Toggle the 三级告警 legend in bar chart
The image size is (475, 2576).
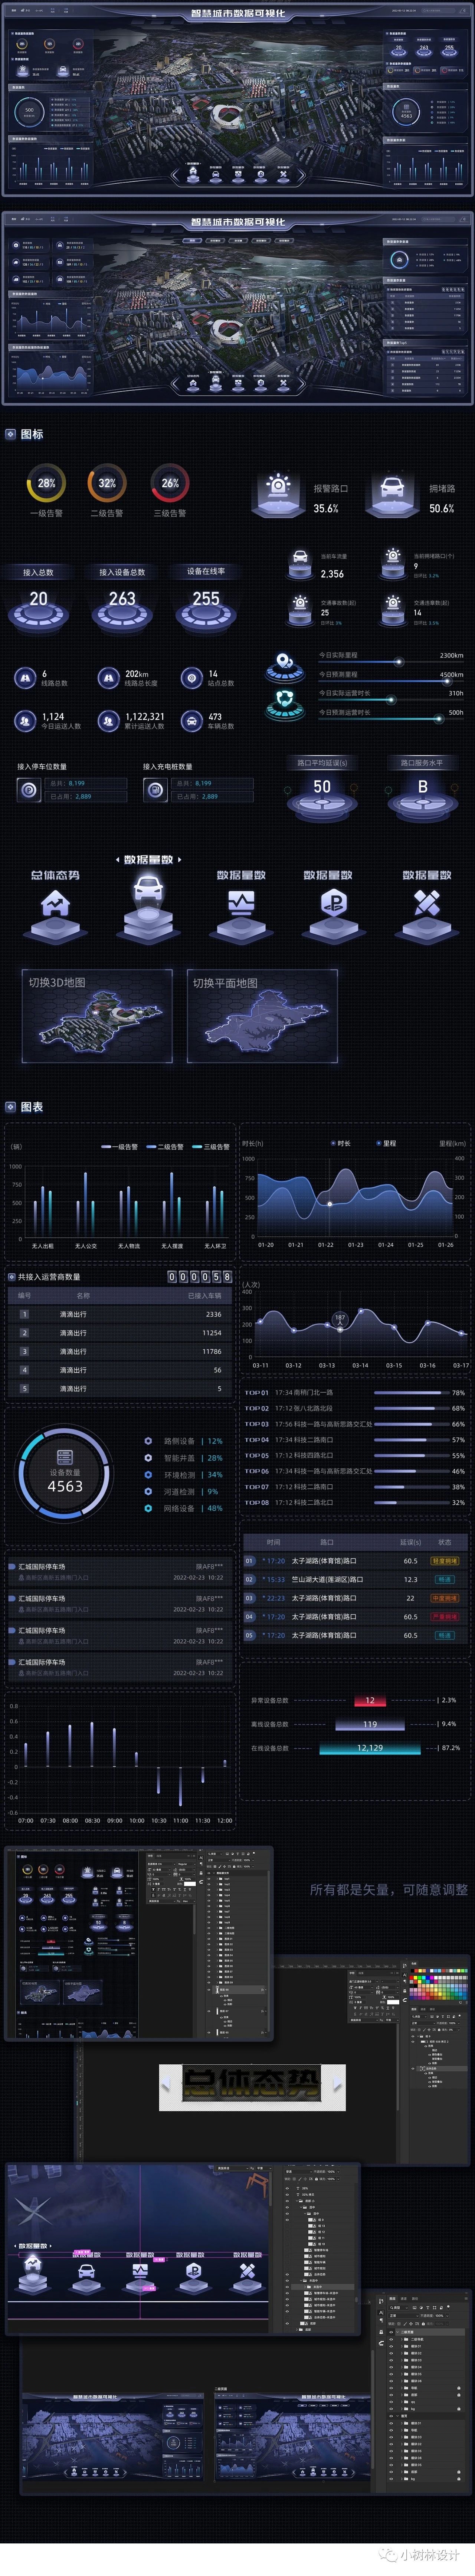211,1147
